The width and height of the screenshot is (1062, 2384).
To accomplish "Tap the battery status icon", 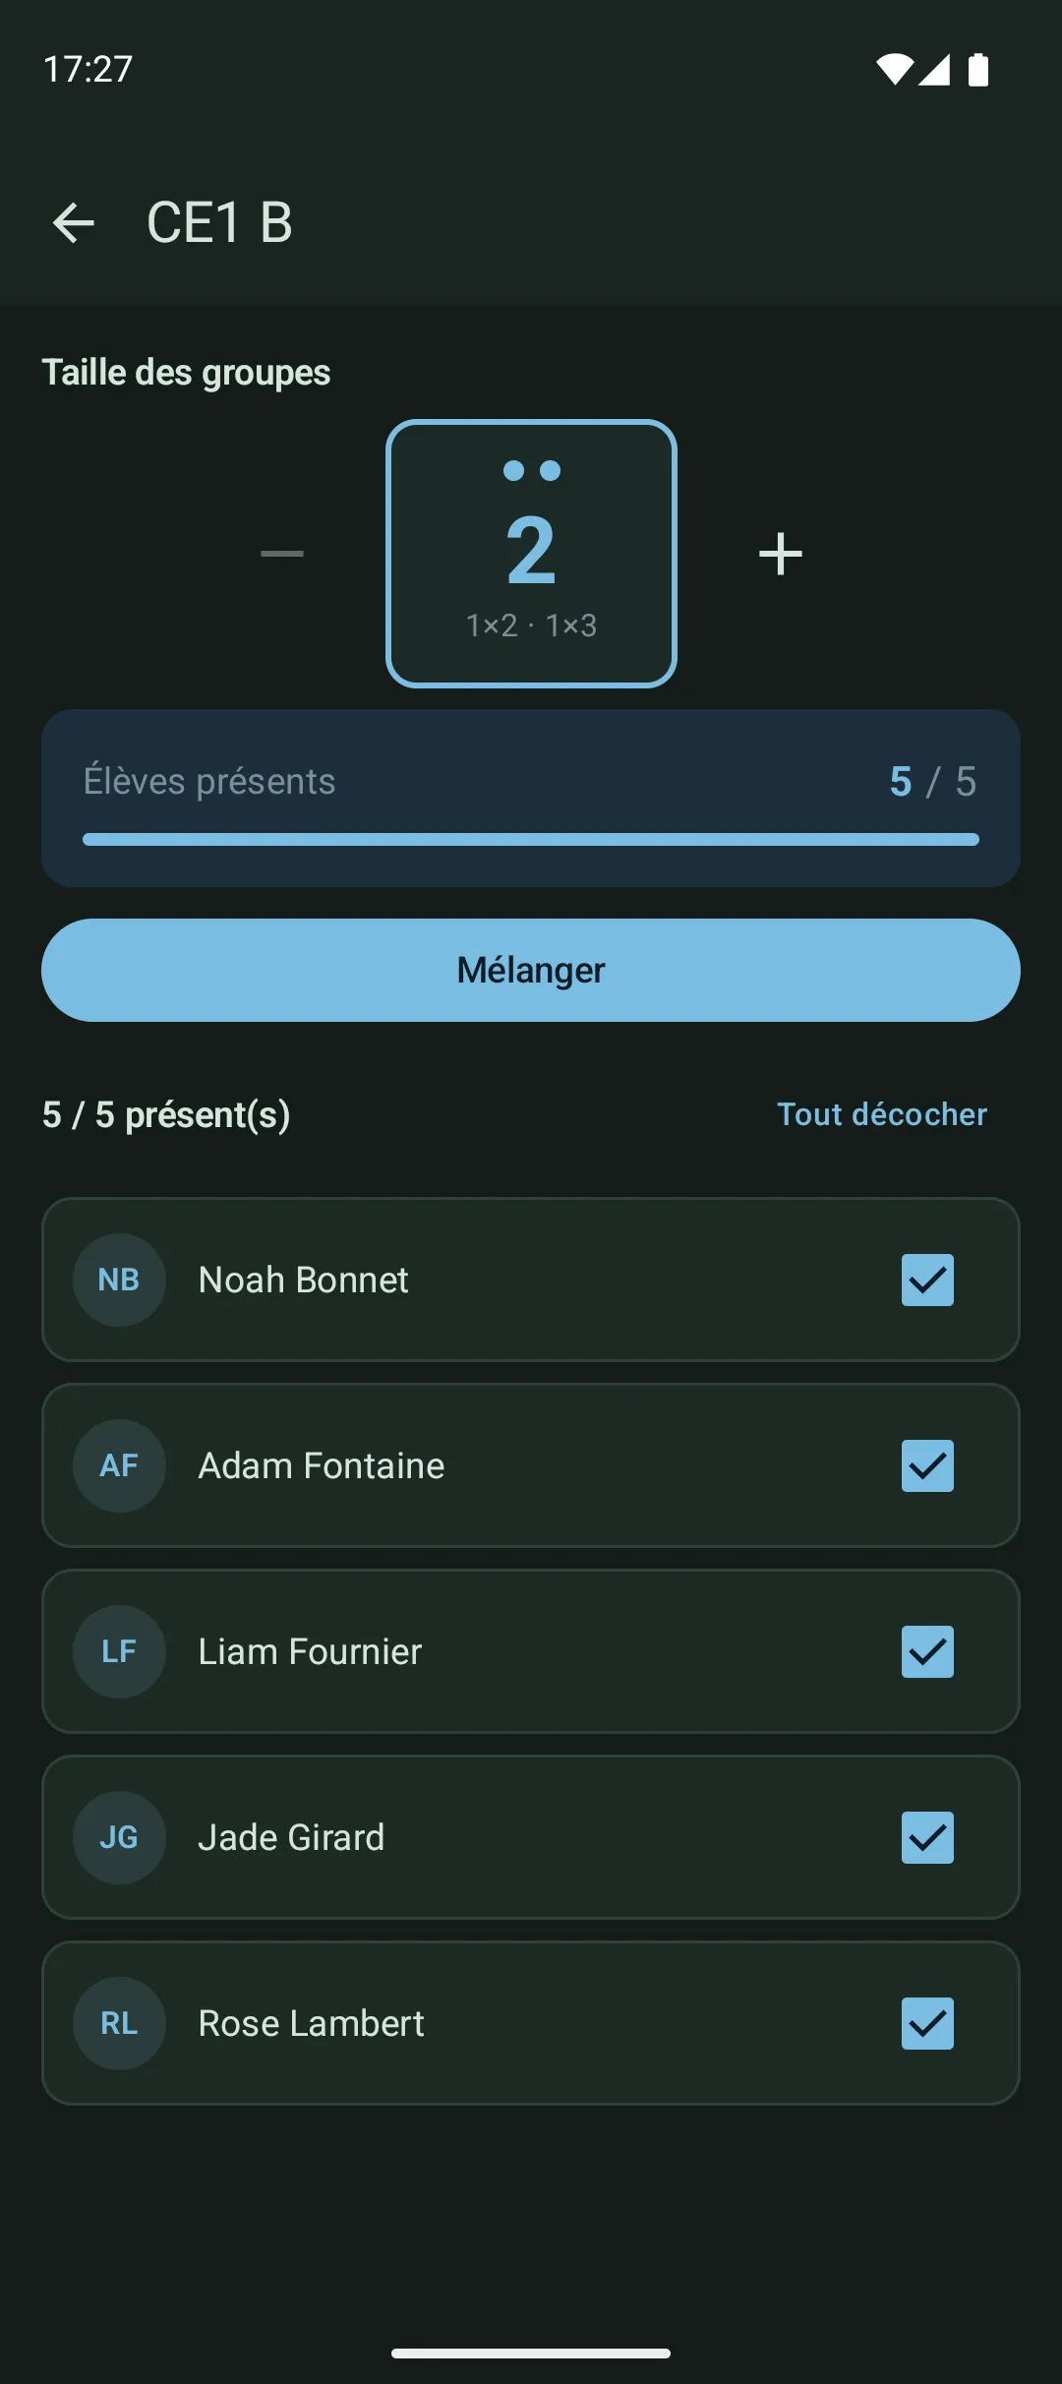I will [x=978, y=70].
